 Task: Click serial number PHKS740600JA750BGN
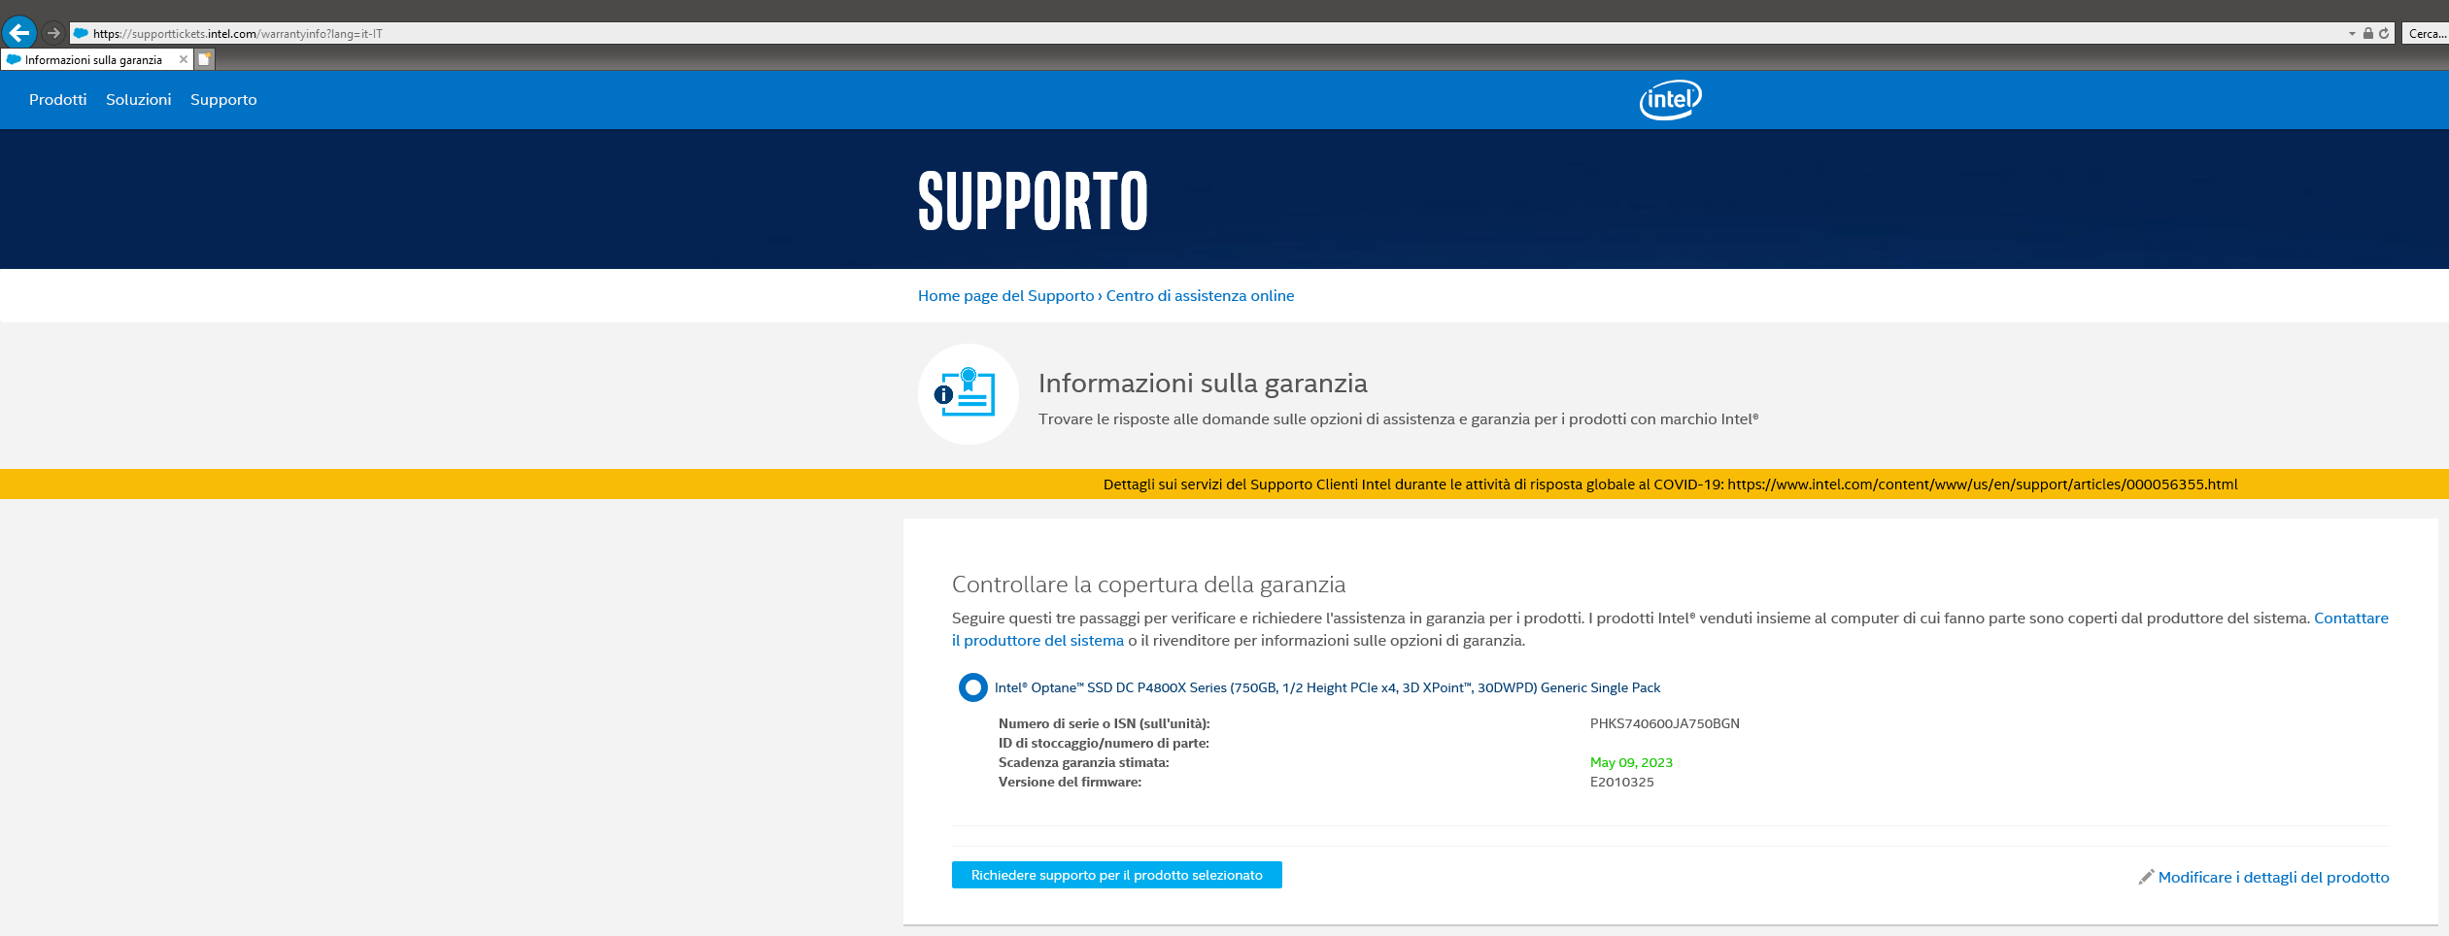pos(1664,723)
